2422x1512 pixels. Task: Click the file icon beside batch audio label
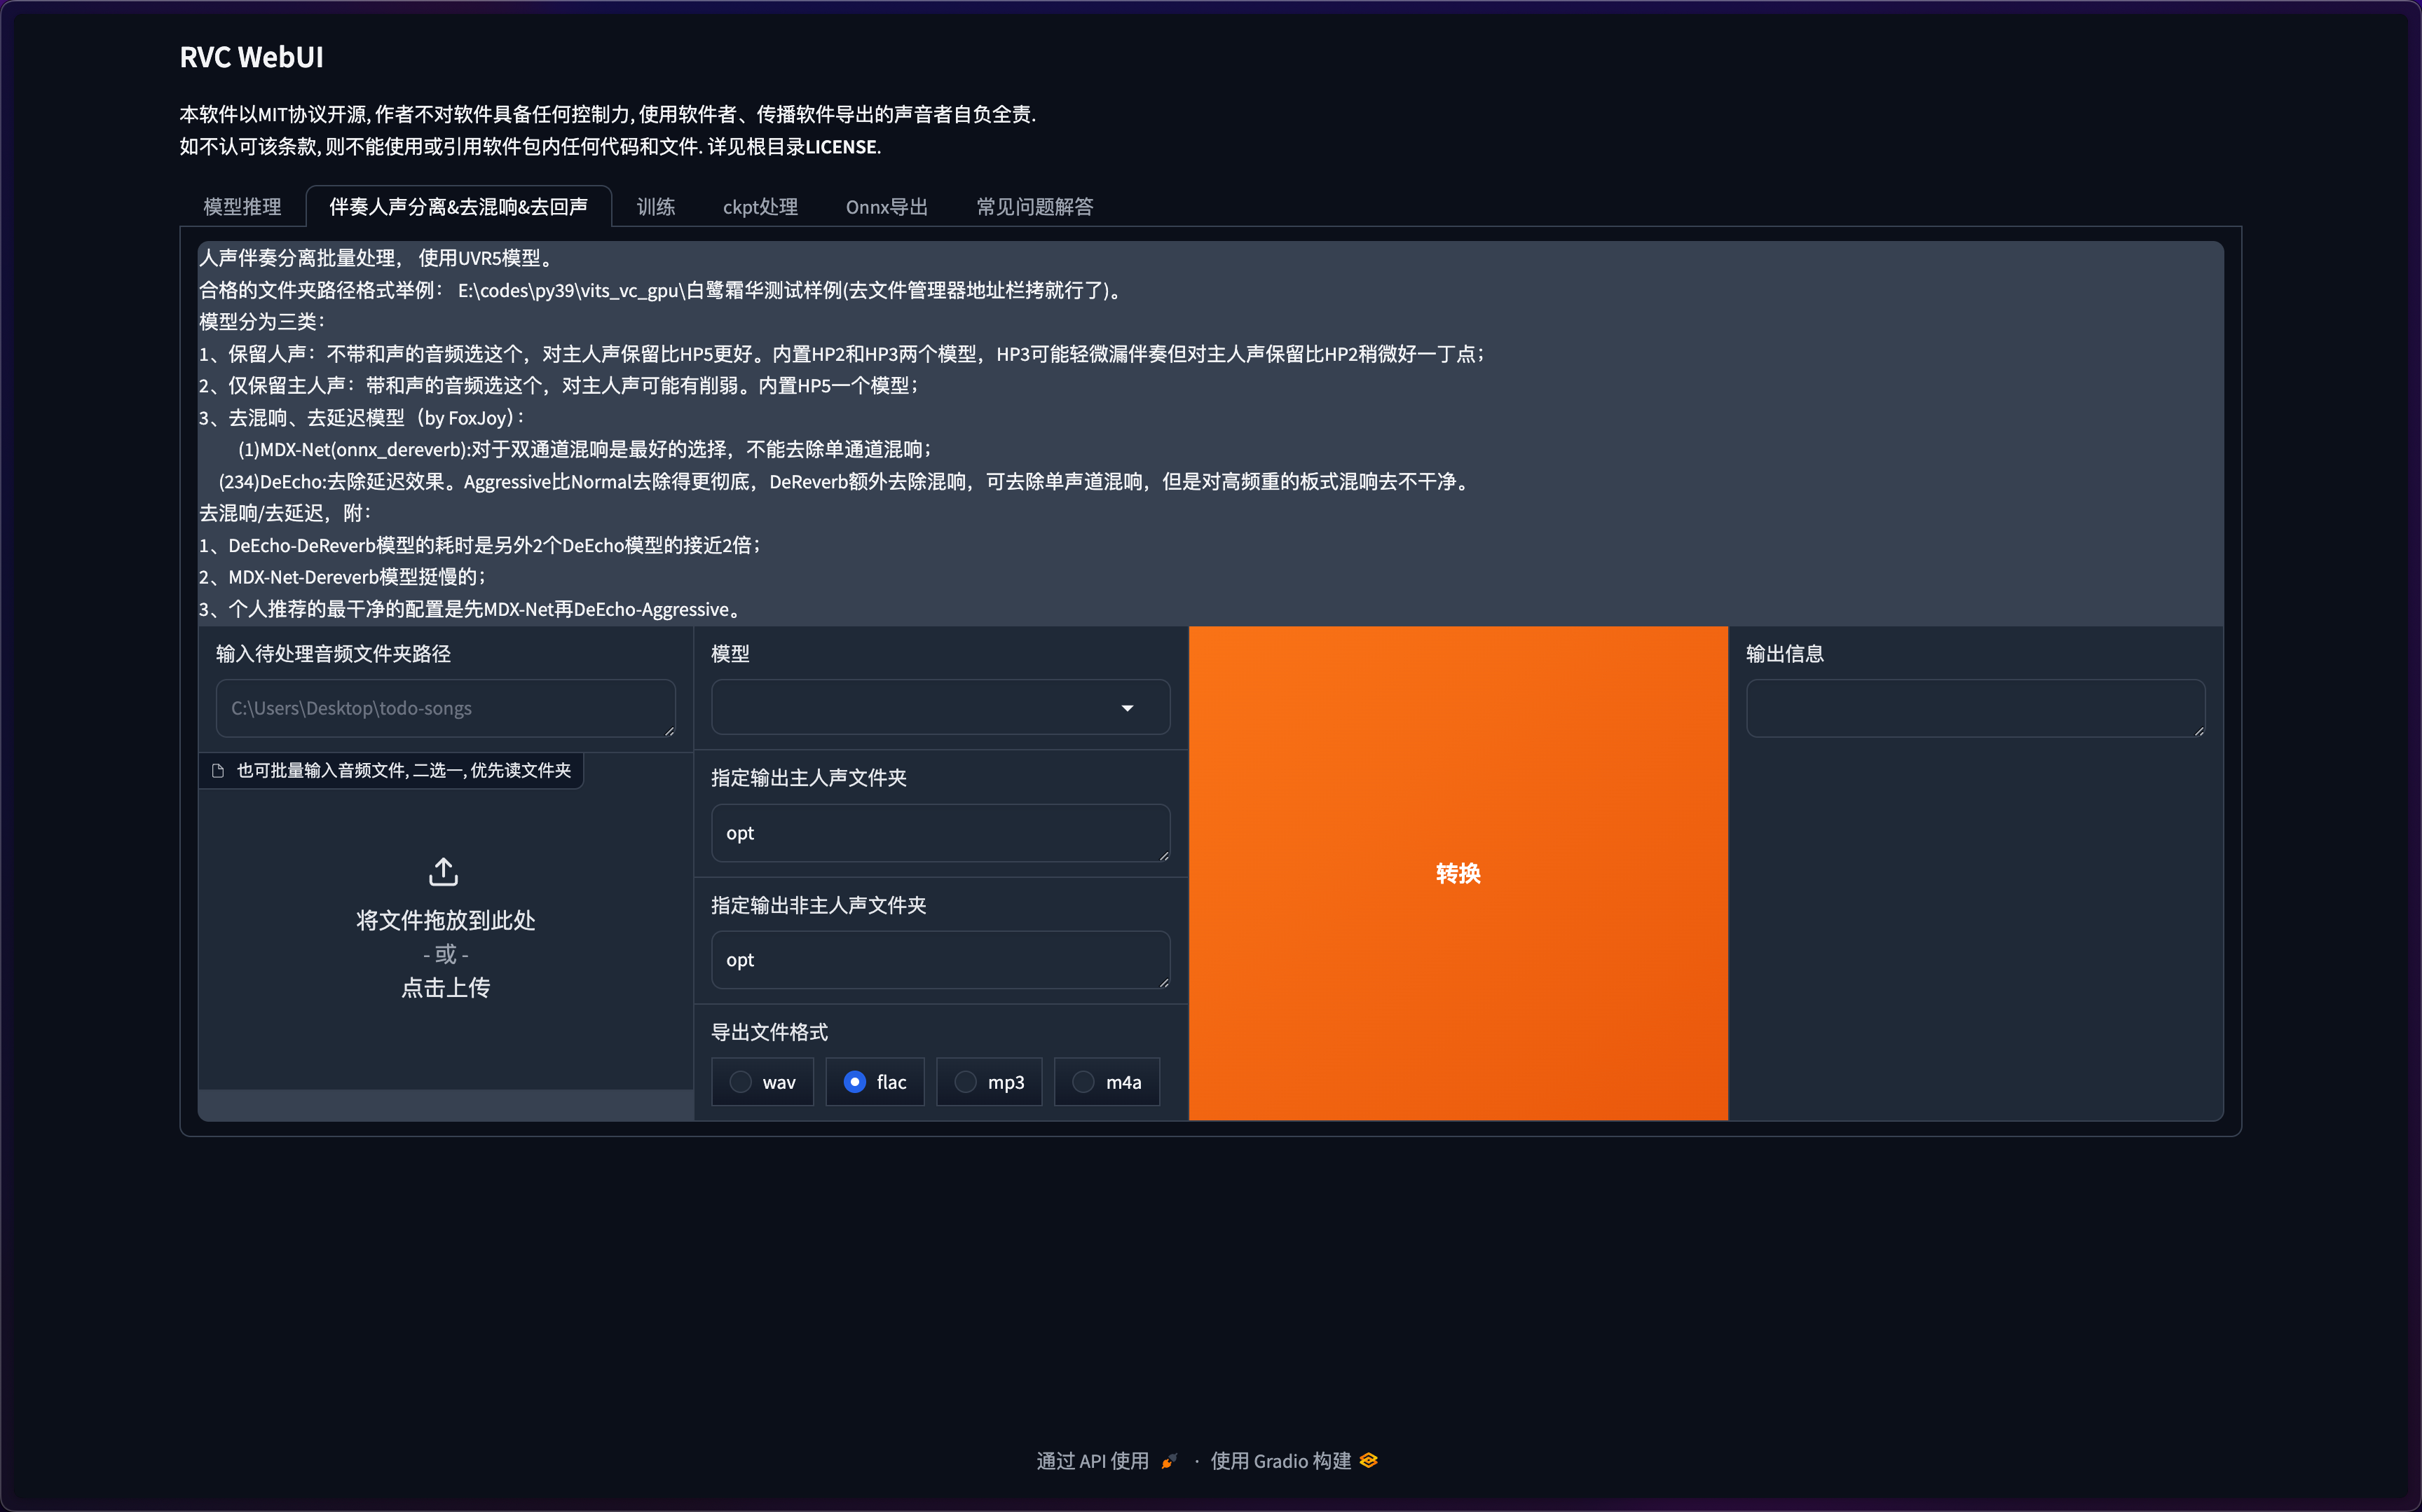click(218, 770)
